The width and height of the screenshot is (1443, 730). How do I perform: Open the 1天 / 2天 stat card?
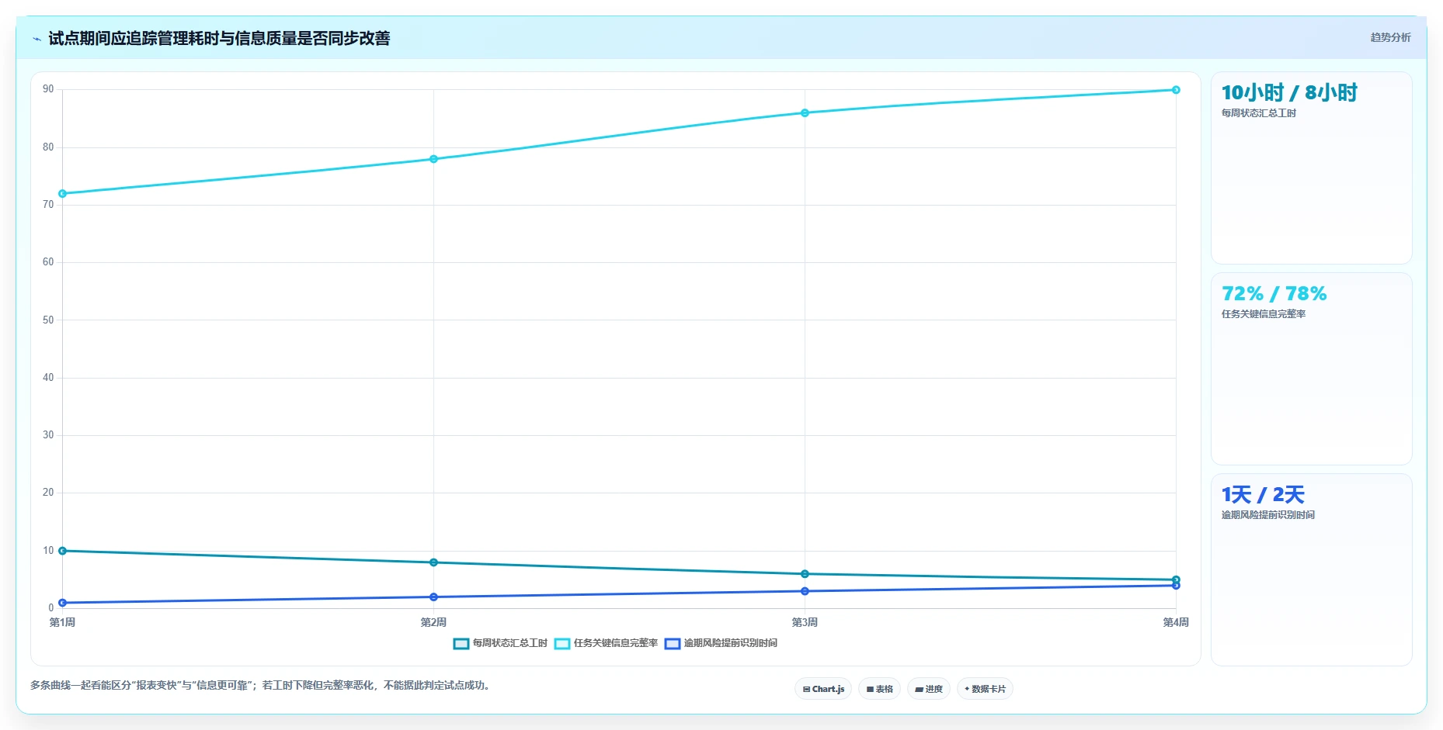1312,570
